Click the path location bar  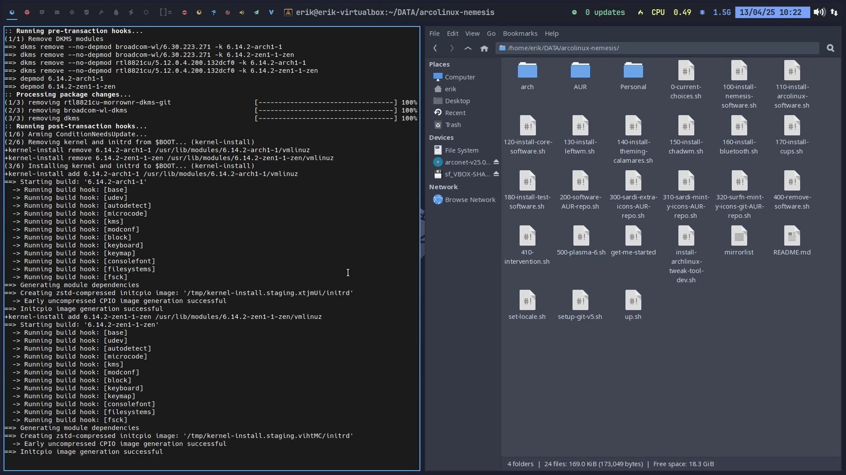(656, 48)
